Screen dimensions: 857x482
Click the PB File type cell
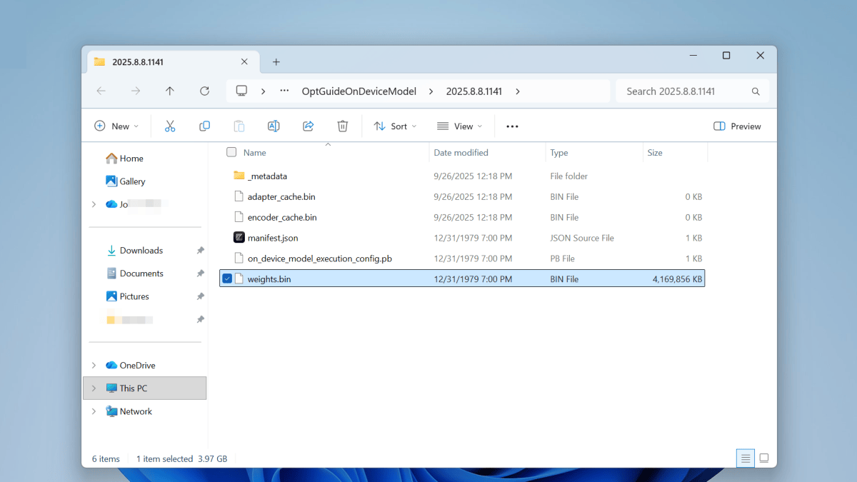(x=564, y=258)
